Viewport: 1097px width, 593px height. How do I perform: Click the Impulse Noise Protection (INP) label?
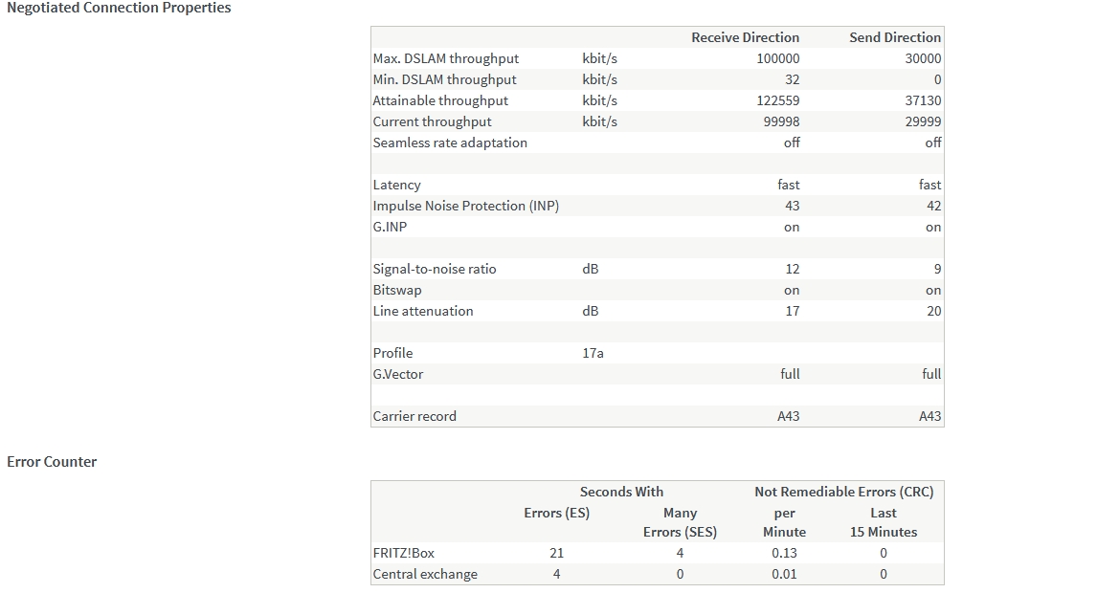coord(465,206)
